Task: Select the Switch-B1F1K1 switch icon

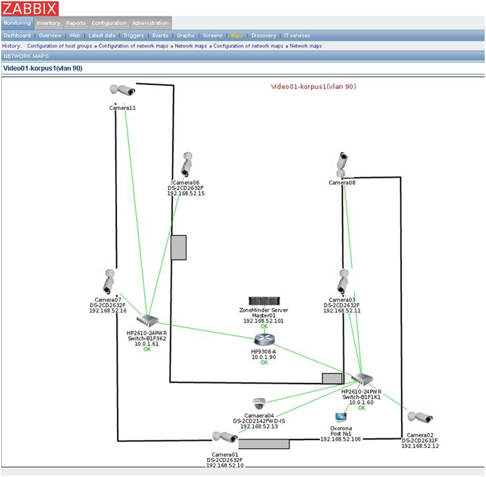Action: click(362, 379)
